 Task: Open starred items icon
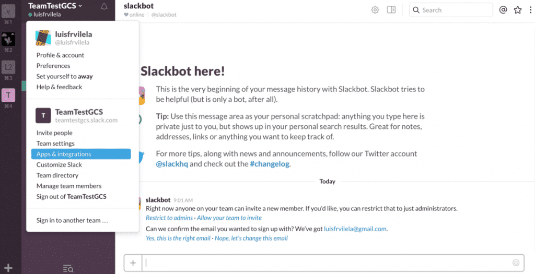pyautogui.click(x=518, y=10)
